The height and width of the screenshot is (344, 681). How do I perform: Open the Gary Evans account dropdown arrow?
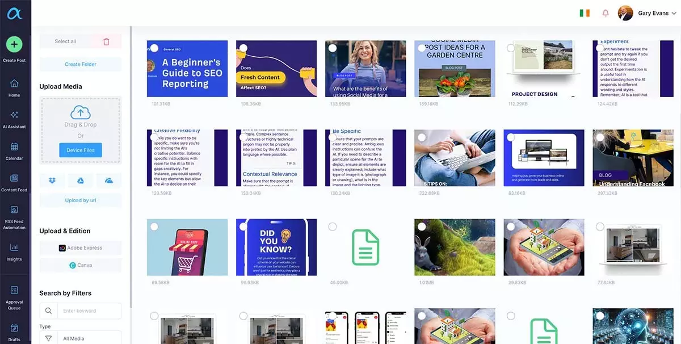(x=674, y=14)
